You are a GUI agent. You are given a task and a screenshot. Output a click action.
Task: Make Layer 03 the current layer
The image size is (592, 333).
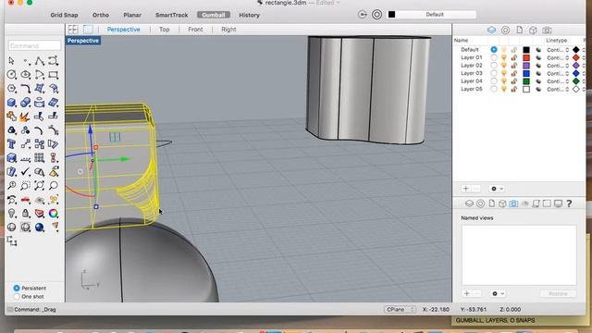[494, 73]
